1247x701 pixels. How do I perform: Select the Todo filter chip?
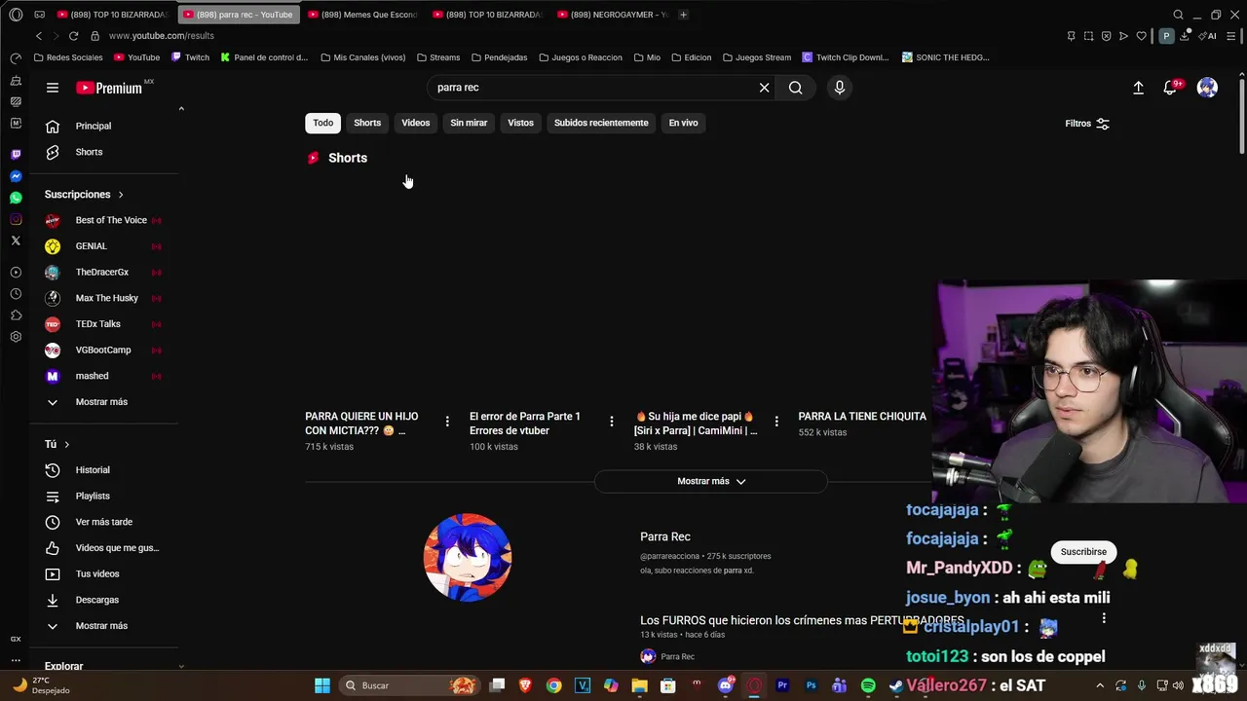[322, 123]
